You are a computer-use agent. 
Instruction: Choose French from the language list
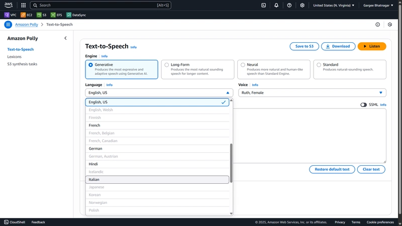(157, 125)
